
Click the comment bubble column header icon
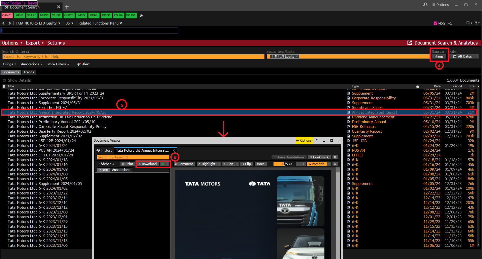coord(418,87)
